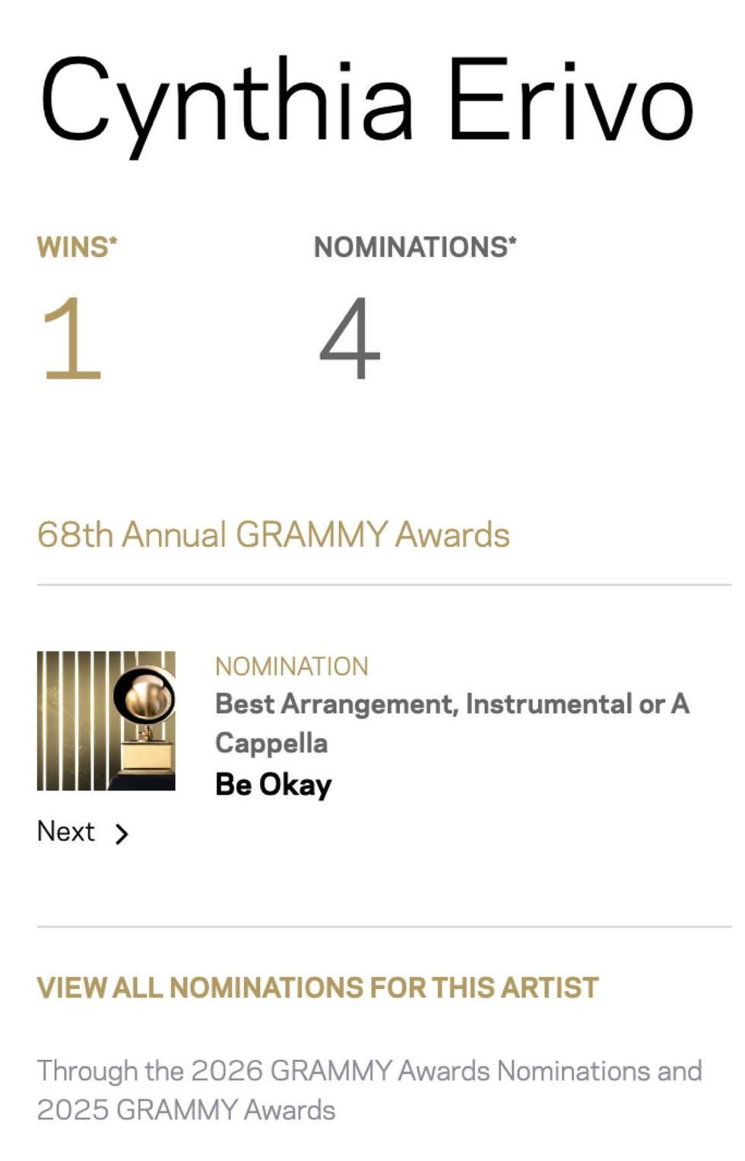Click the wins count number 1
This screenshot has height=1161, width=745.
pos(71,338)
